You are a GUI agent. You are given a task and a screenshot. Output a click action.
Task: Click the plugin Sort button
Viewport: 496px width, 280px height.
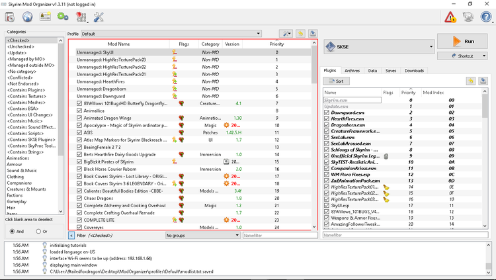pyautogui.click(x=336, y=81)
